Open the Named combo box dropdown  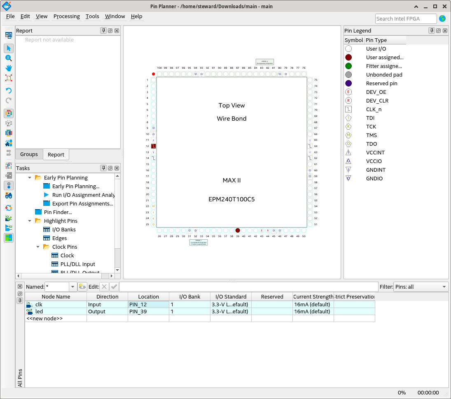click(x=73, y=287)
